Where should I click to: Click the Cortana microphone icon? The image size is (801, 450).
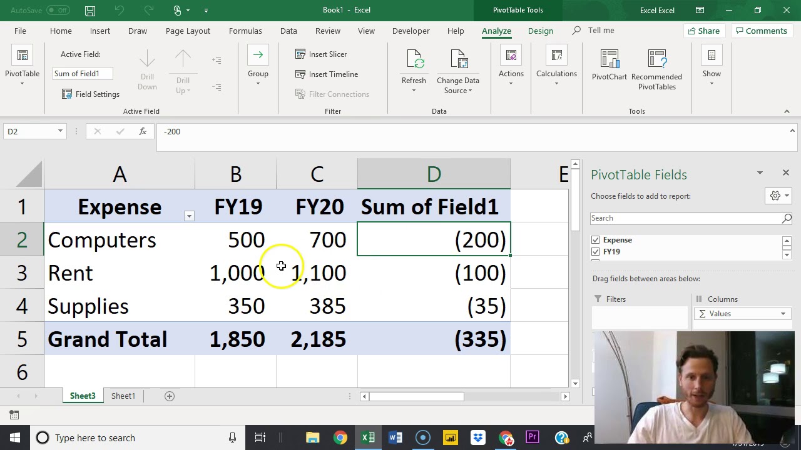tap(232, 438)
